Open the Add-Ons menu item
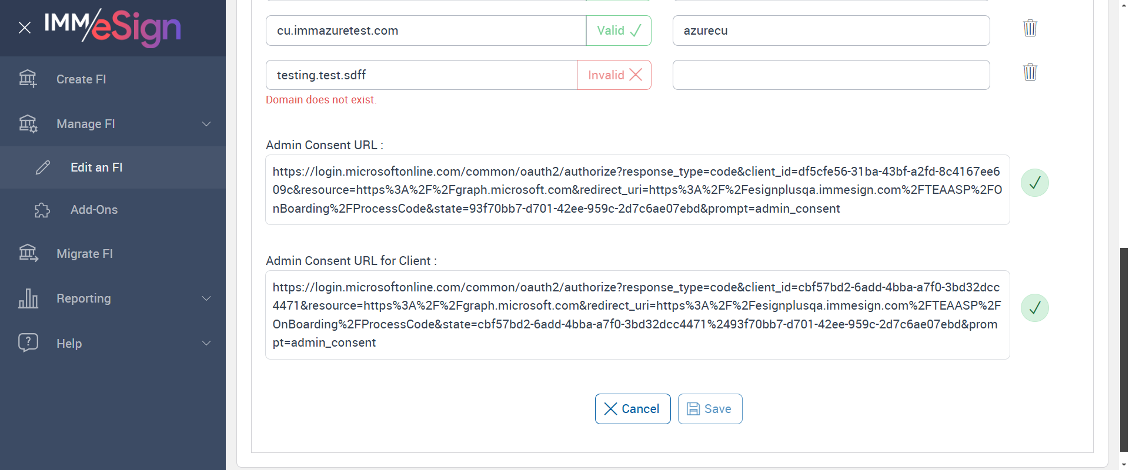 coord(94,210)
